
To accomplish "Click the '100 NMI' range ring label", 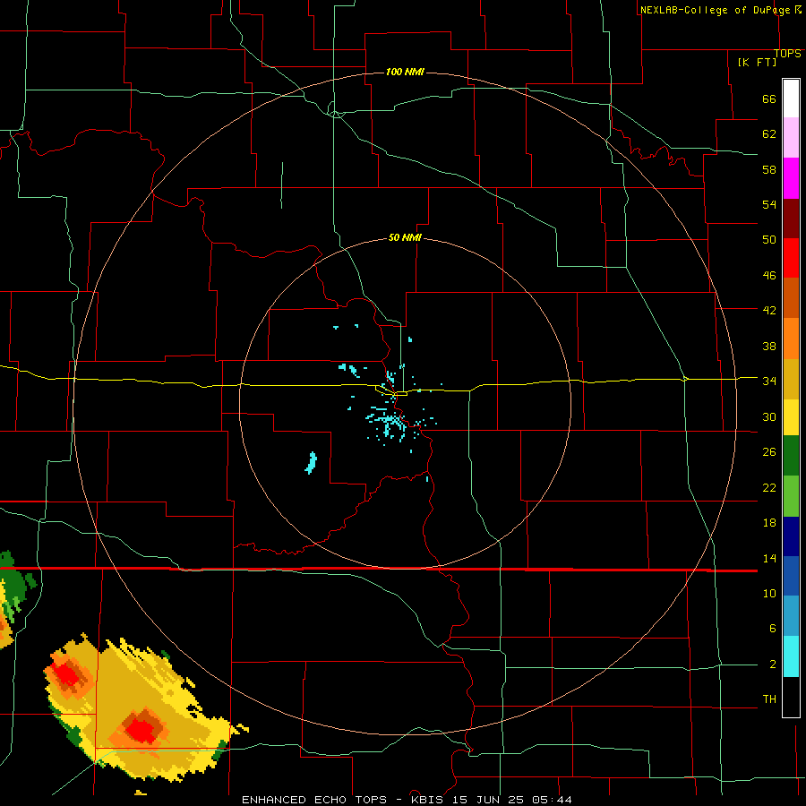I will [x=405, y=72].
